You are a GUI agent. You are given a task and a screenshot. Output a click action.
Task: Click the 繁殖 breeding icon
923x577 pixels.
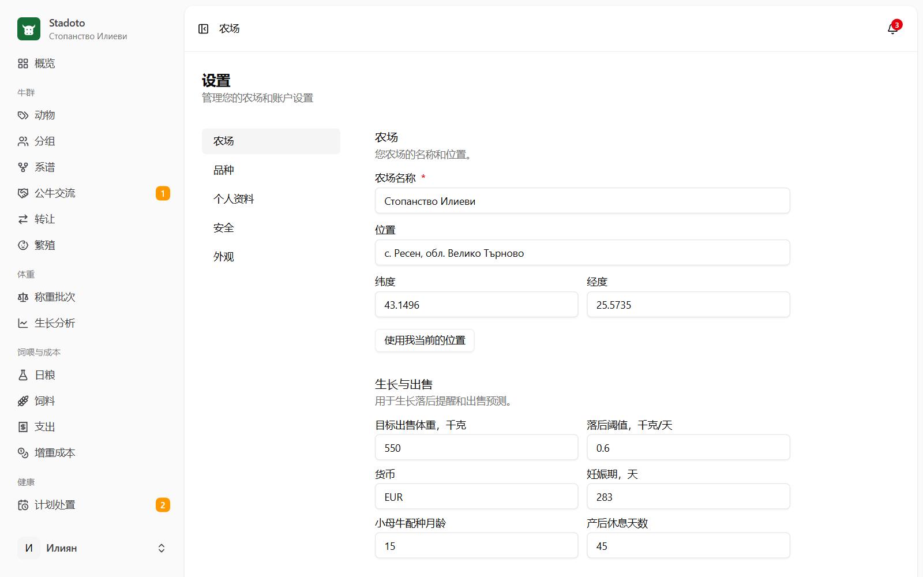coord(23,245)
